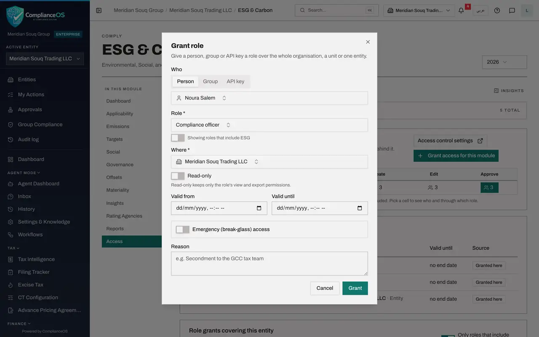
Task: Open calendar picker for Valid until
Action: click(360, 208)
